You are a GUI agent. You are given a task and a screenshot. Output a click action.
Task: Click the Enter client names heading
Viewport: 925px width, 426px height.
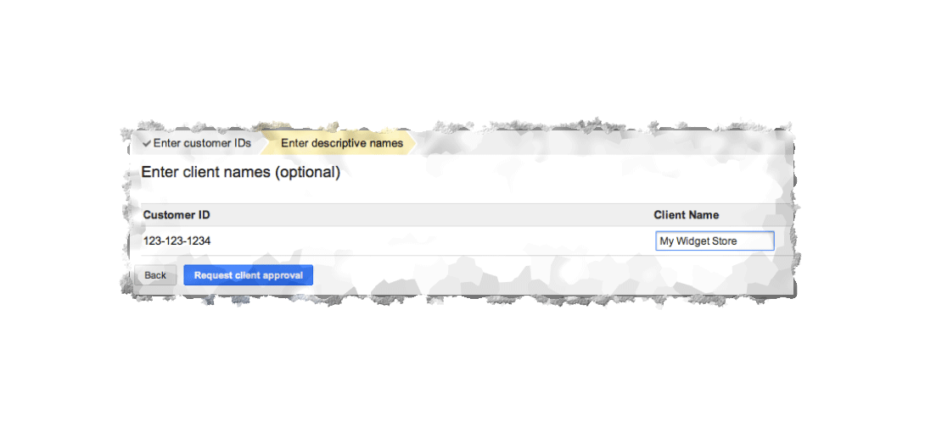click(x=241, y=173)
